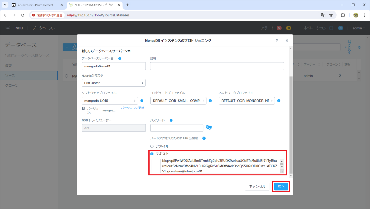This screenshot has width=370, height=209.
Task: Open the admin user dropdown
Action: (x=359, y=28)
